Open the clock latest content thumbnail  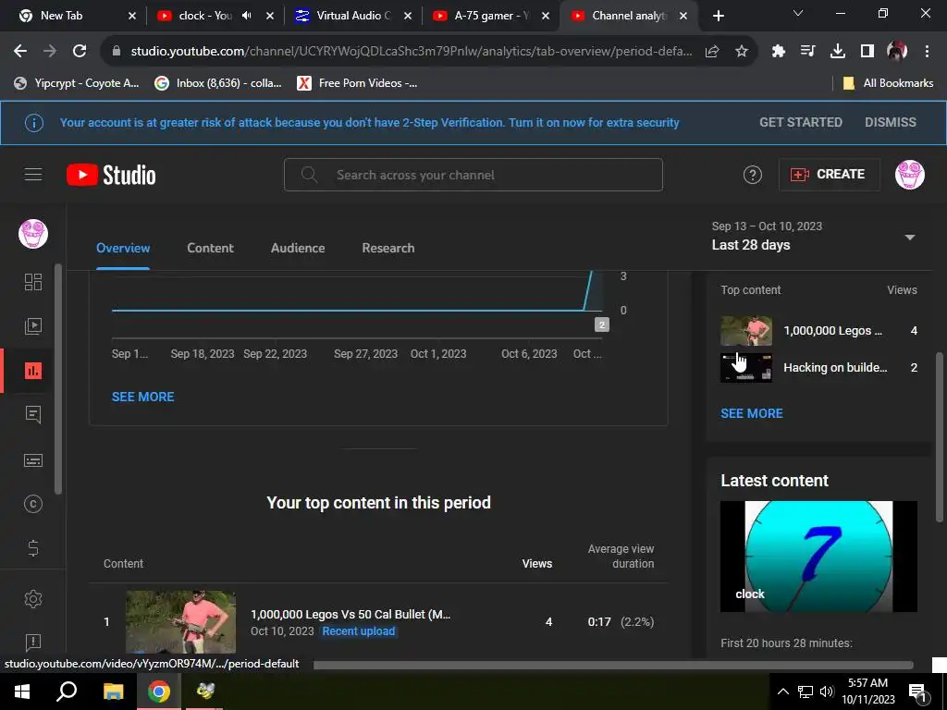pyautogui.click(x=819, y=557)
